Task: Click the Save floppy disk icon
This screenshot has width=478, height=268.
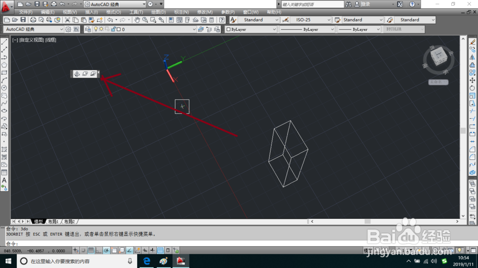Action: 23,20
